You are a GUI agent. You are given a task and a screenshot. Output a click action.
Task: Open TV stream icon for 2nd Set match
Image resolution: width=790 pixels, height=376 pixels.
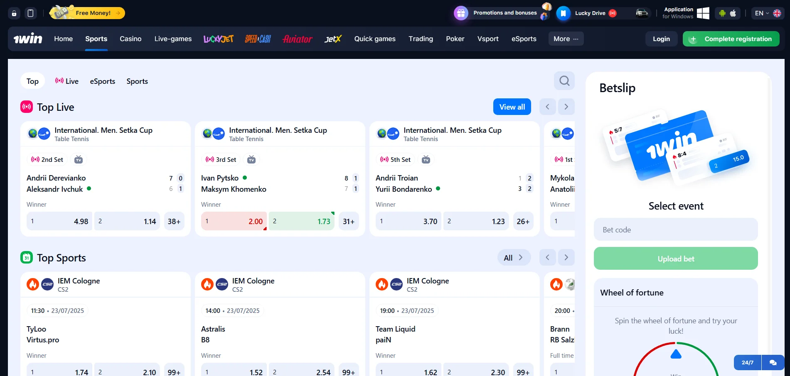(79, 159)
